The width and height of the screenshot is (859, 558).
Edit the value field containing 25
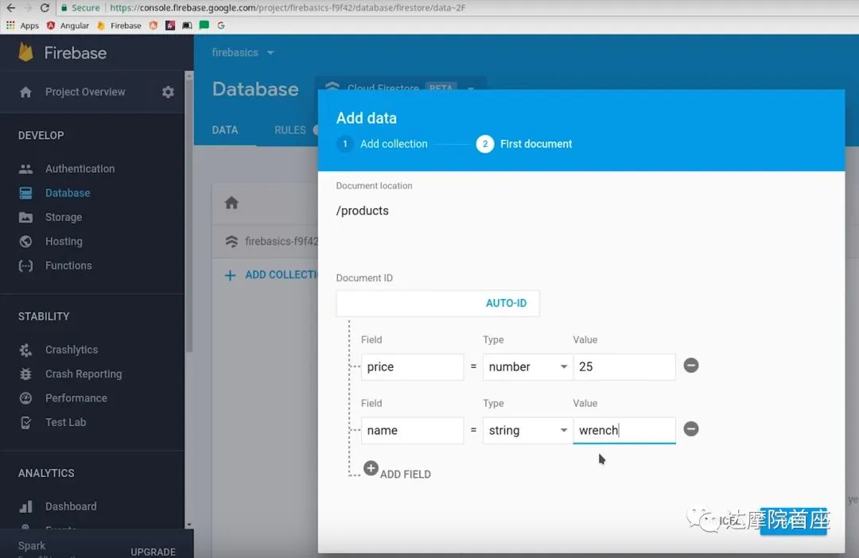(624, 367)
